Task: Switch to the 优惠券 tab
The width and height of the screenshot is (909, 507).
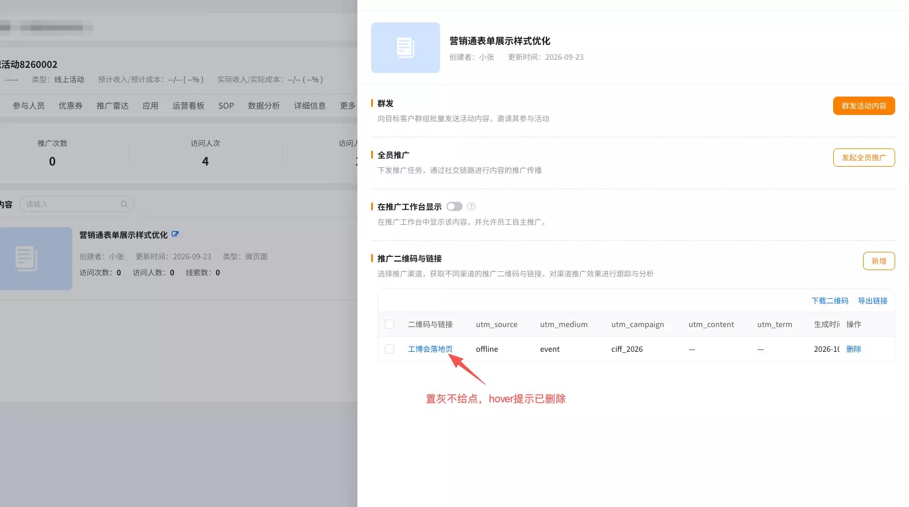Action: pyautogui.click(x=71, y=106)
